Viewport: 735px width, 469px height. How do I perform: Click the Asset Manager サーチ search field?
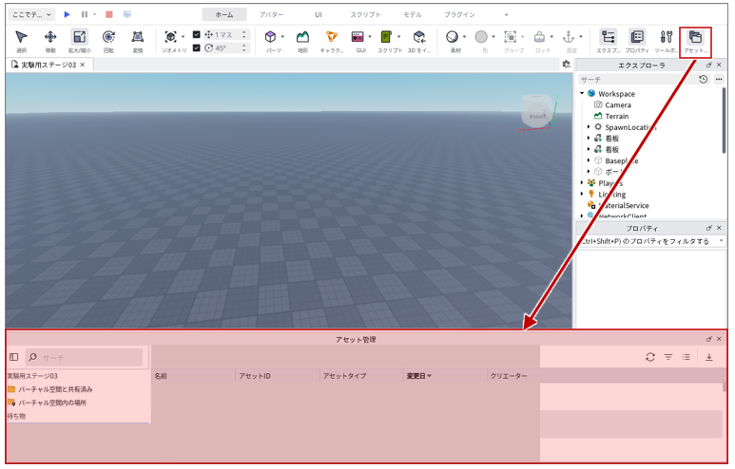tap(85, 357)
